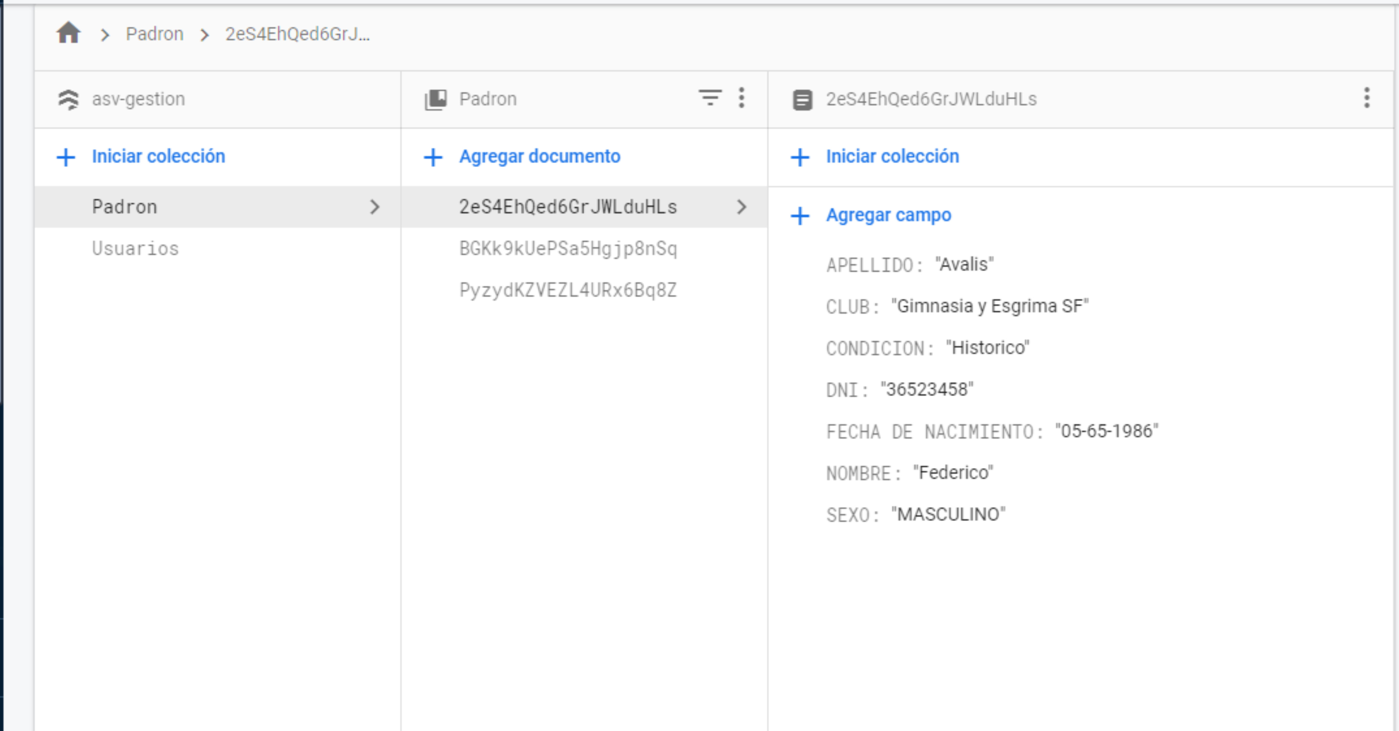This screenshot has width=1399, height=731.
Task: Click the first breadcrumb chevron separator after home
Action: (x=105, y=35)
